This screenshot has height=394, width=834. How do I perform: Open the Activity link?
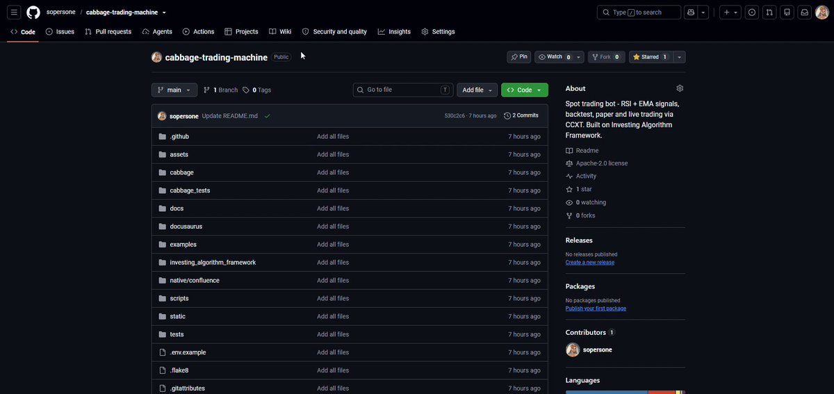pyautogui.click(x=581, y=177)
